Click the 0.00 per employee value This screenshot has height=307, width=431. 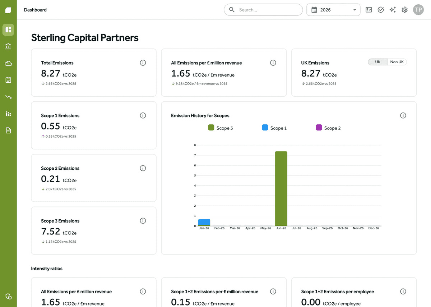click(x=311, y=302)
